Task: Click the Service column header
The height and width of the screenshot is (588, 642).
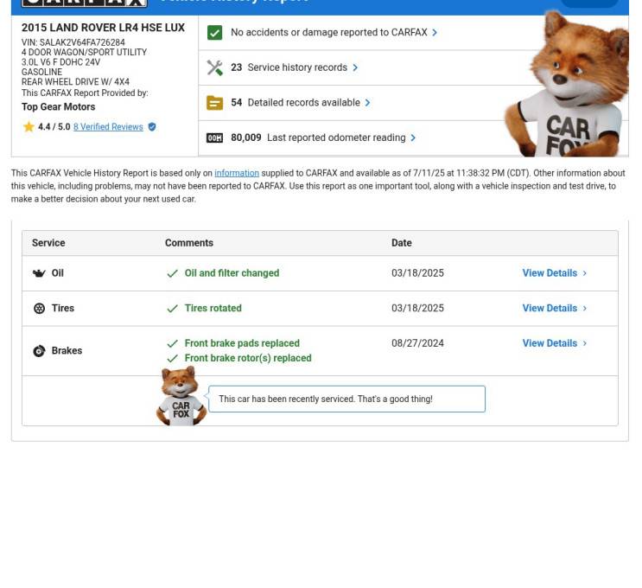Action: pyautogui.click(x=48, y=243)
